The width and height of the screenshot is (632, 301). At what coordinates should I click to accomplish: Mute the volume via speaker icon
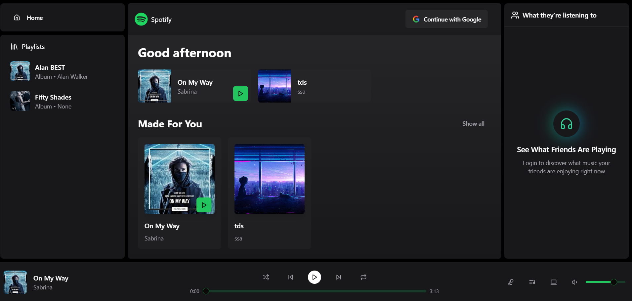(x=574, y=282)
